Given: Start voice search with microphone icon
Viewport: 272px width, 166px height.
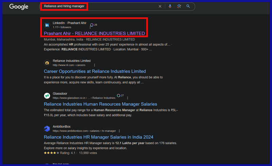Looking at the screenshot, I should [170, 6].
